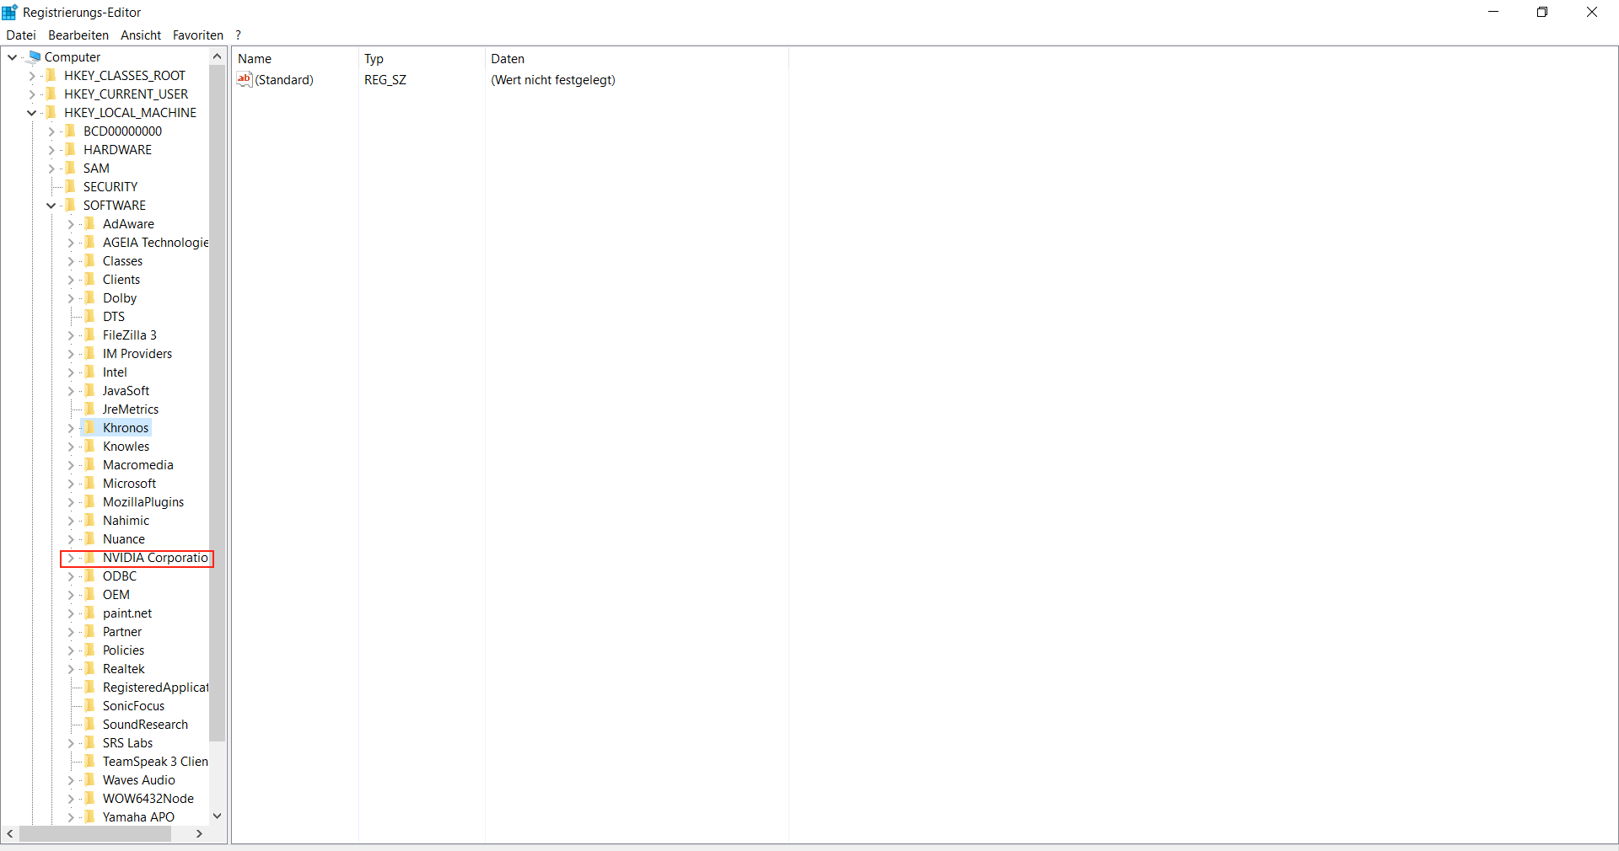1619x851 pixels.
Task: Click the HKEY_CURRENT_USER folder icon
Action: tap(51, 94)
